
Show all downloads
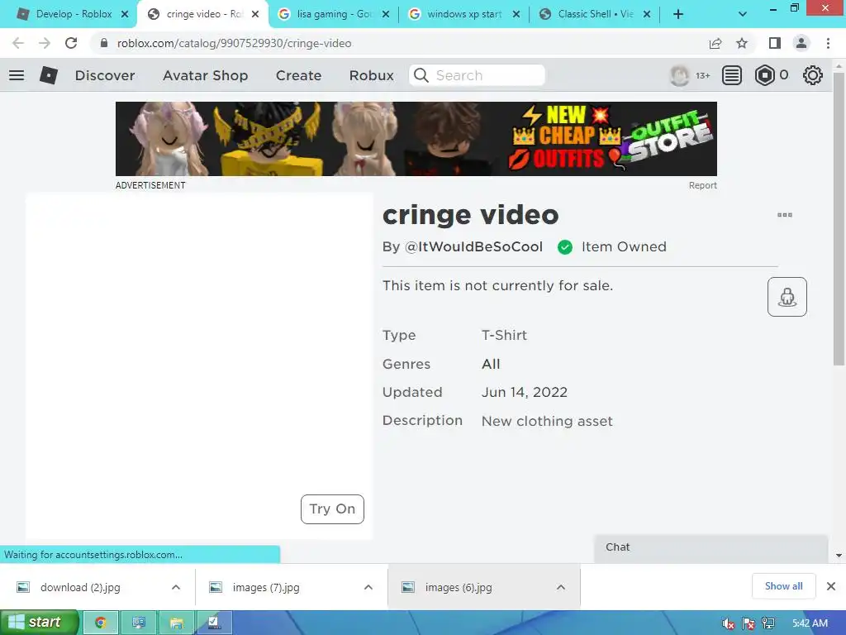(x=783, y=586)
